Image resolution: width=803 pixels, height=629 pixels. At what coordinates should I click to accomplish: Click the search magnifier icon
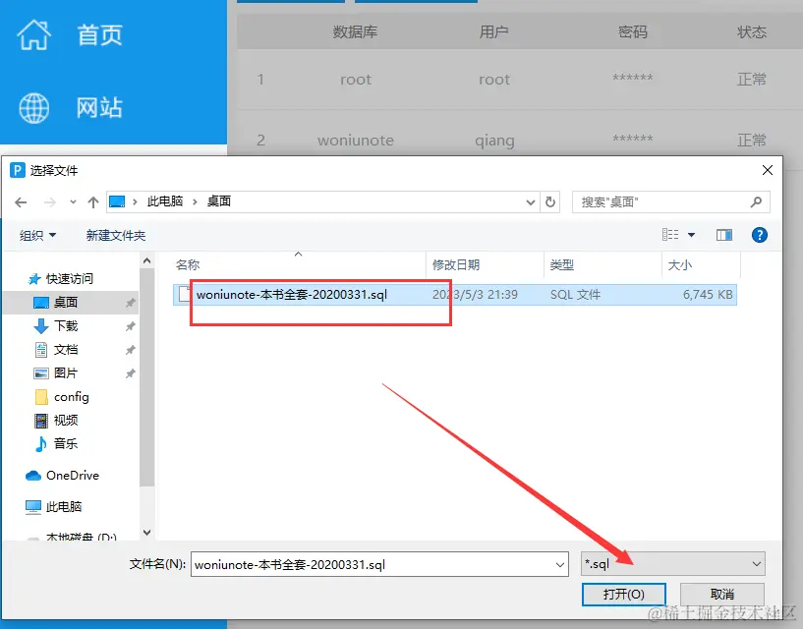(x=756, y=201)
